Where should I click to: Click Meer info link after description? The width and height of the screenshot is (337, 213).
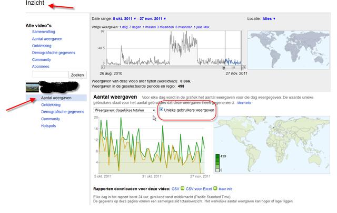(x=244, y=103)
